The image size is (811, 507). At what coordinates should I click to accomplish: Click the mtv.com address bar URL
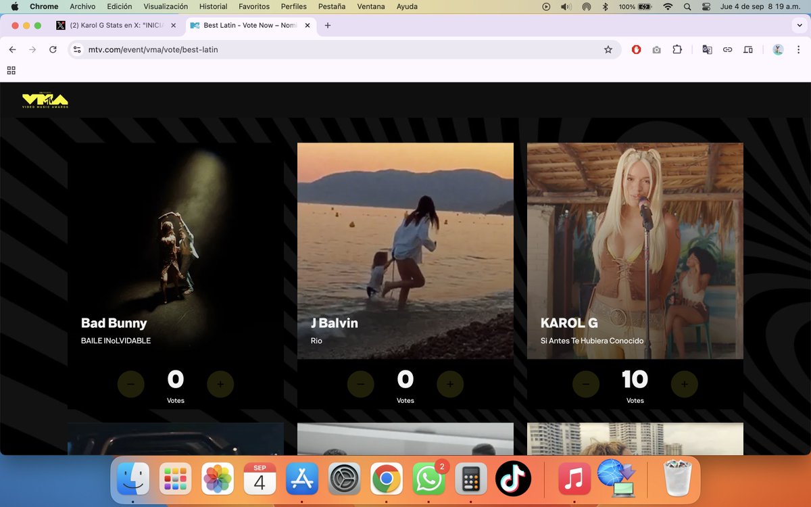click(x=153, y=49)
